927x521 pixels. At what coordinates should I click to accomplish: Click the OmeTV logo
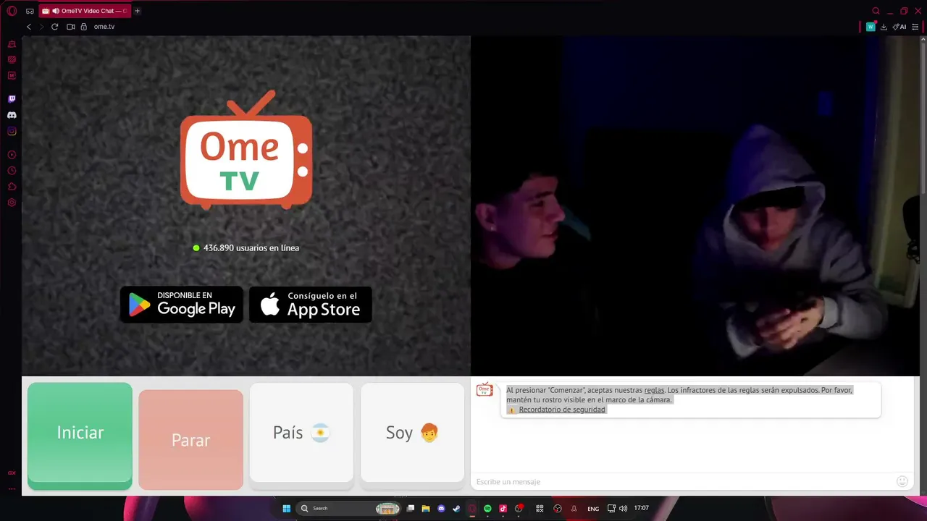pyautogui.click(x=246, y=150)
